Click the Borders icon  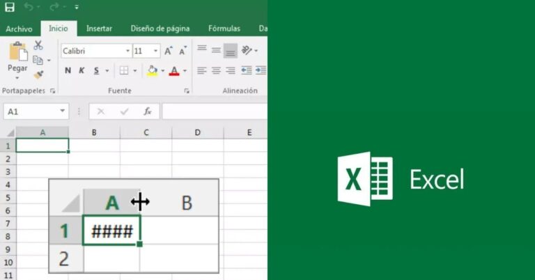(x=124, y=70)
